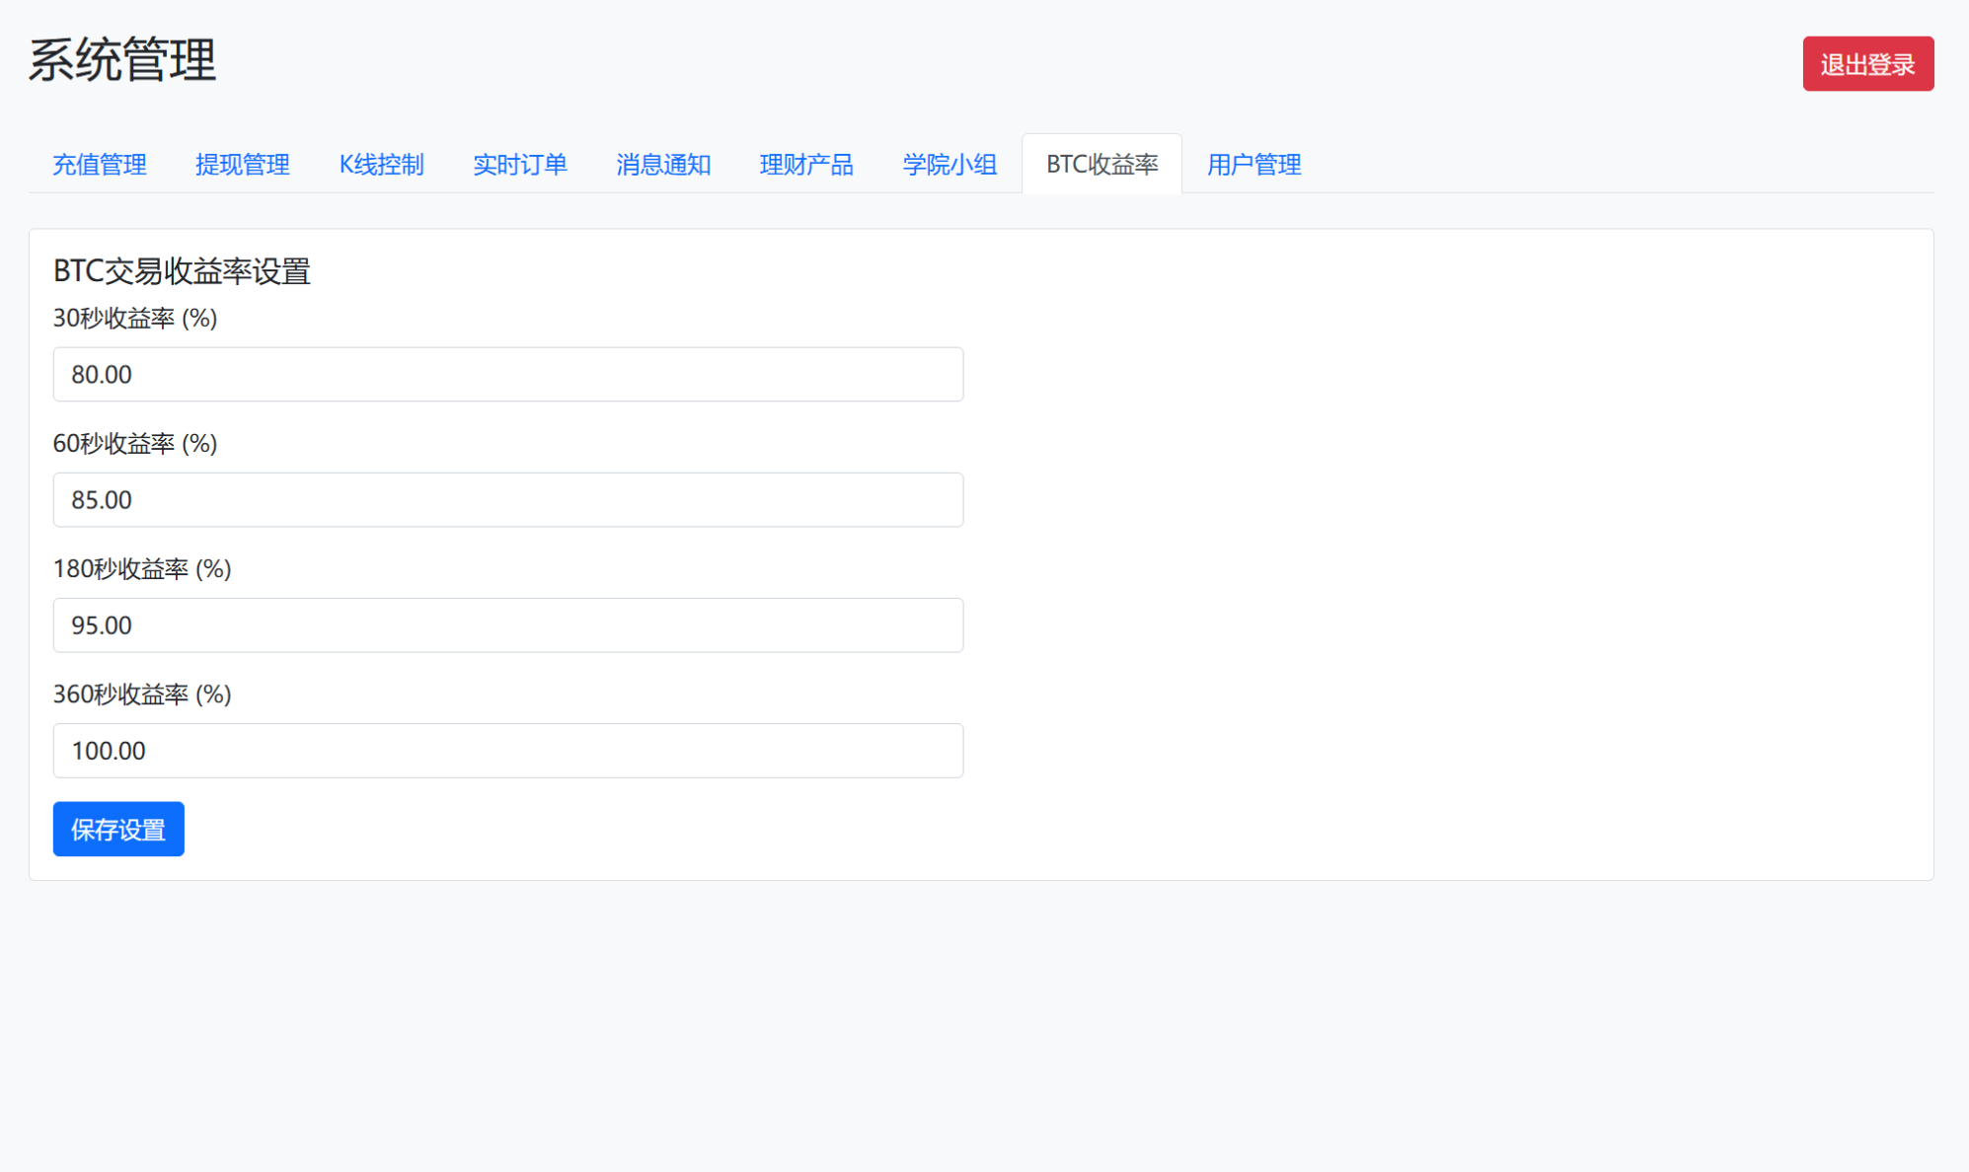Click the 保存设置 button
This screenshot has height=1172, width=1969.
click(x=117, y=830)
